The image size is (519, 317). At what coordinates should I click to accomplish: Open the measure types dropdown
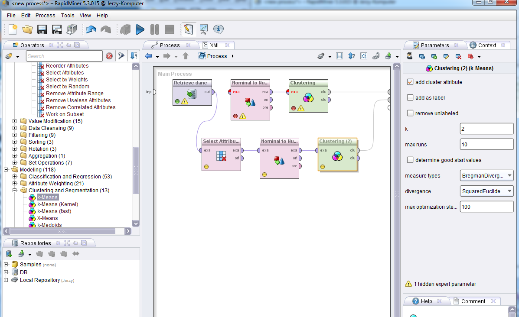(486, 175)
